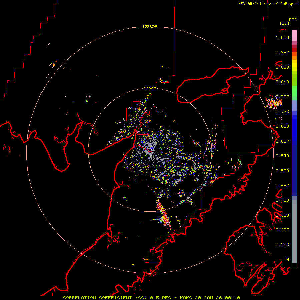The height and width of the screenshot is (300, 300).
Task: Click the CORRELATION COEFFICIENT (CC) caption text
Action: coord(105,298)
